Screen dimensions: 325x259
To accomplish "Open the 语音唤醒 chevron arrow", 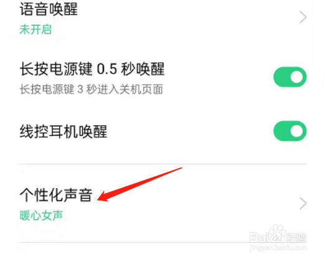I will point(303,17).
